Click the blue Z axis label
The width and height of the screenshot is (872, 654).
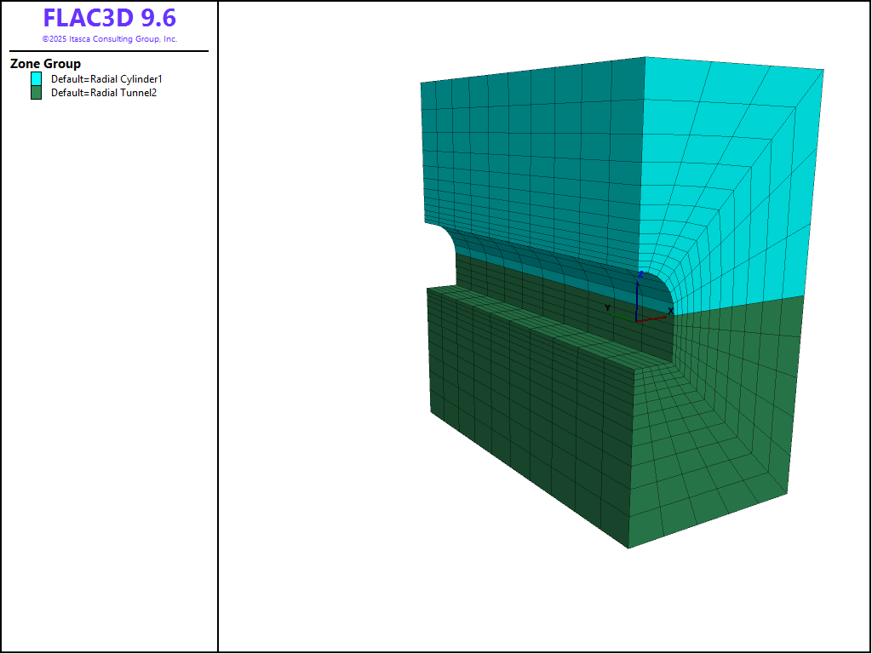tap(640, 274)
